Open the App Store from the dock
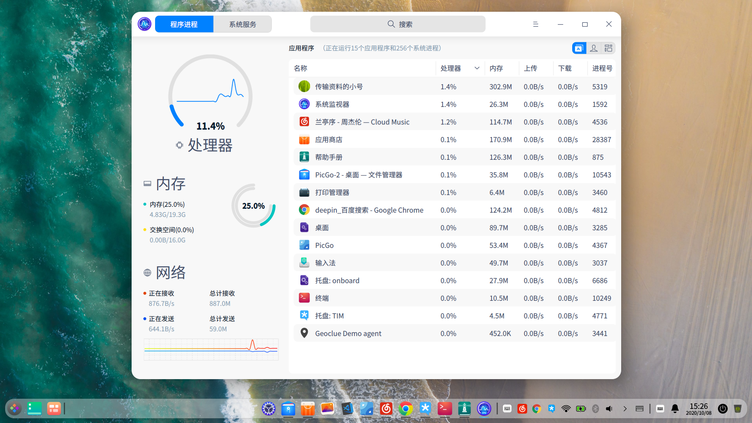 click(x=308, y=409)
